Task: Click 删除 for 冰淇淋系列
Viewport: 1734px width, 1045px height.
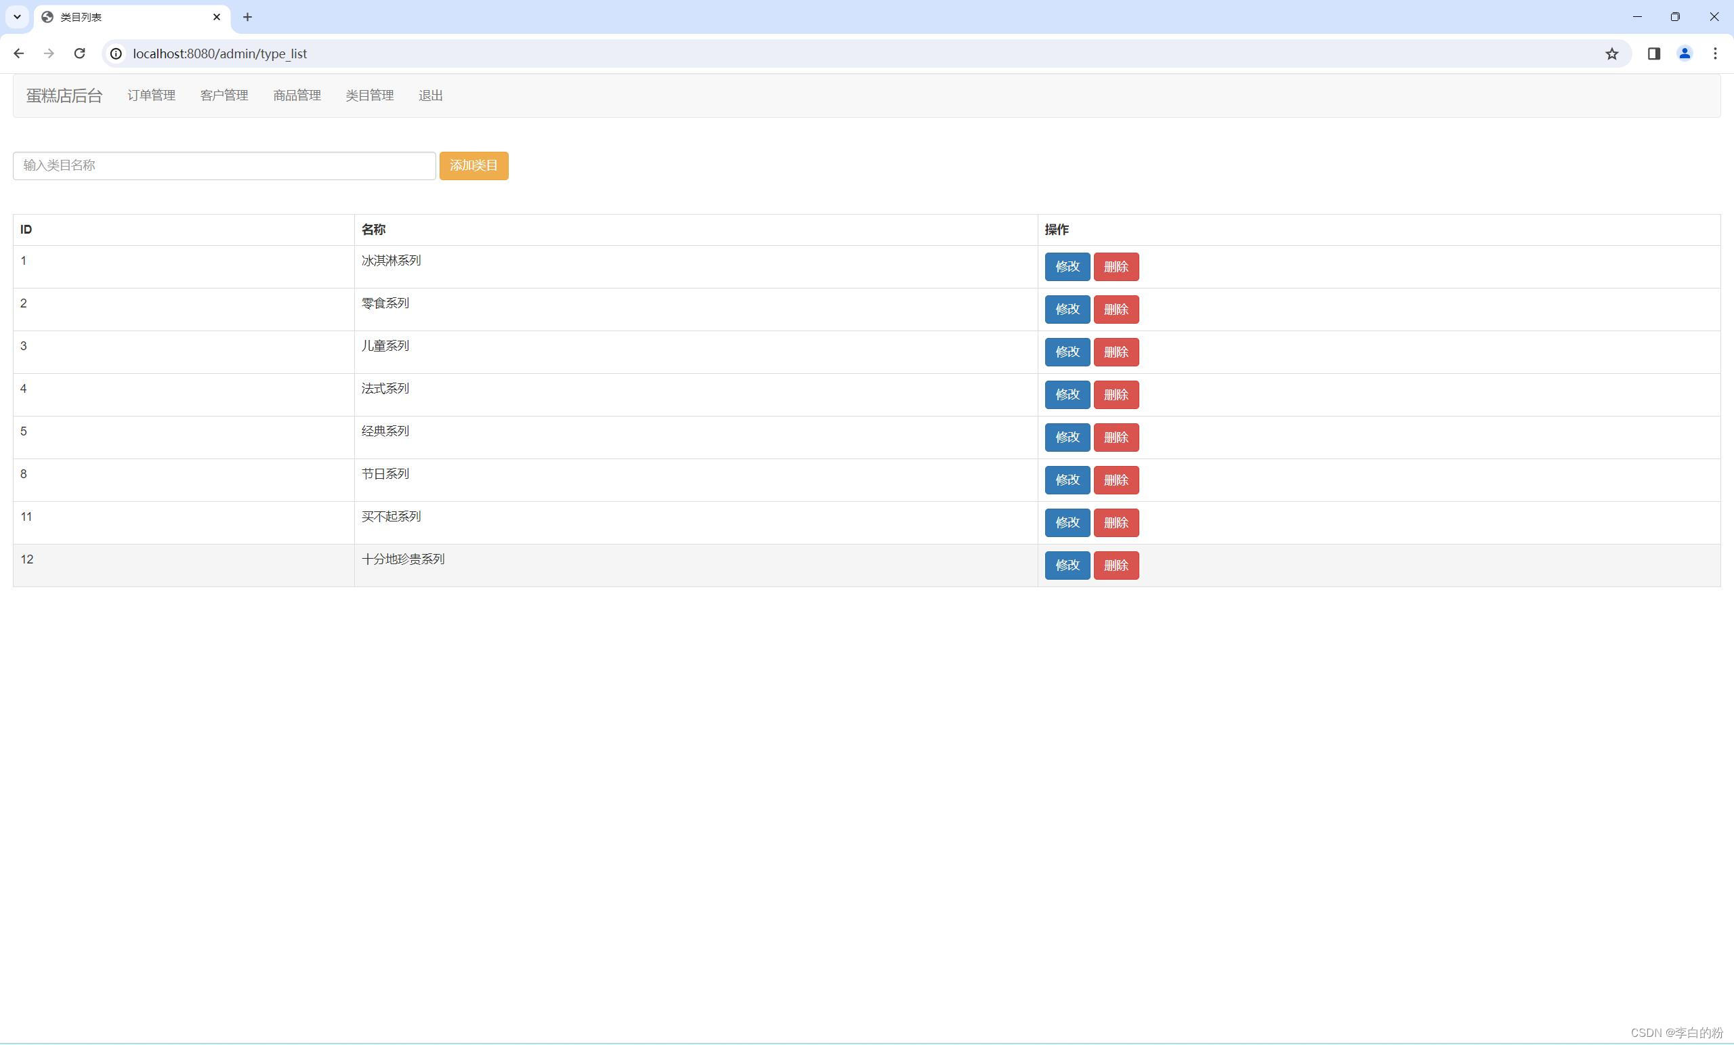Action: point(1116,267)
